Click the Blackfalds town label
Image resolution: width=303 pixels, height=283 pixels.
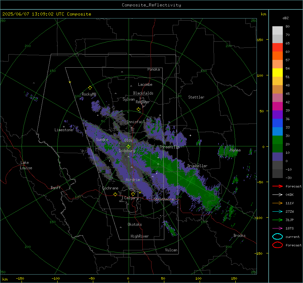click(x=143, y=93)
